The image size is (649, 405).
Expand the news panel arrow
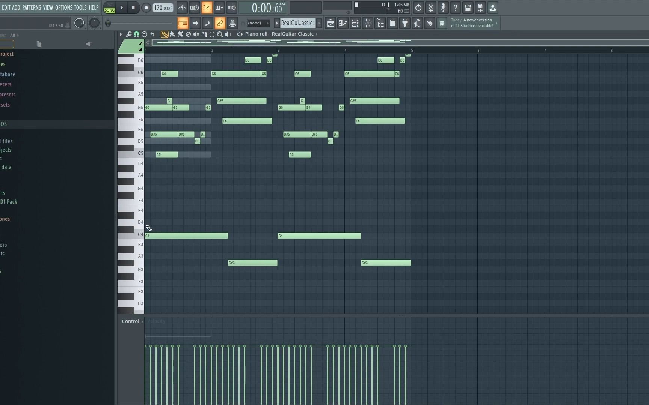(497, 23)
